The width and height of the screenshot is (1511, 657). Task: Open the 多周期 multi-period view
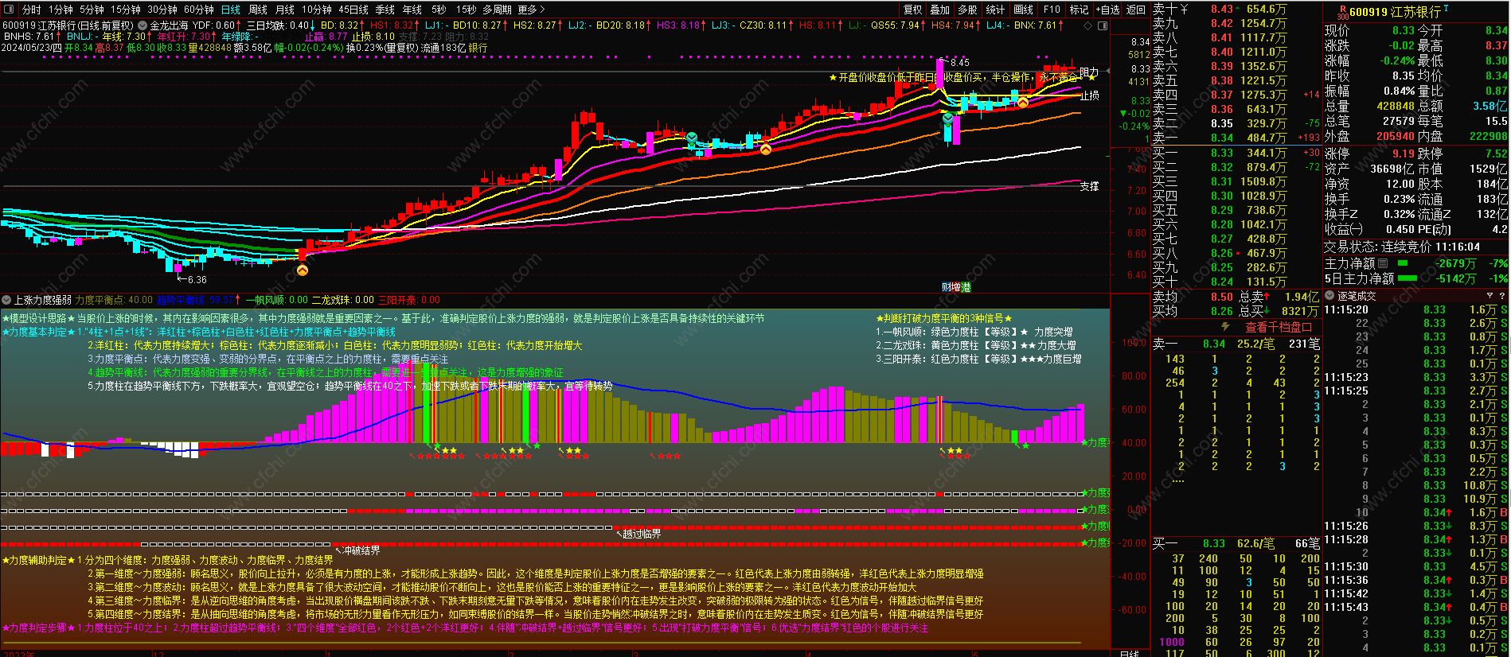coord(497,10)
